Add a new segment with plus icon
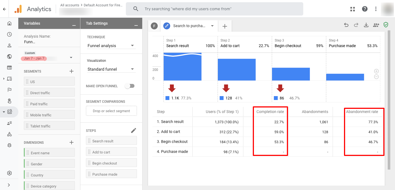395x190 pixels. pos(72,71)
